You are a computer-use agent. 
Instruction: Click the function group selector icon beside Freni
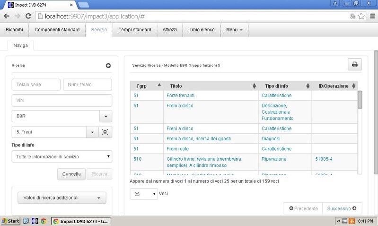pyautogui.click(x=105, y=132)
